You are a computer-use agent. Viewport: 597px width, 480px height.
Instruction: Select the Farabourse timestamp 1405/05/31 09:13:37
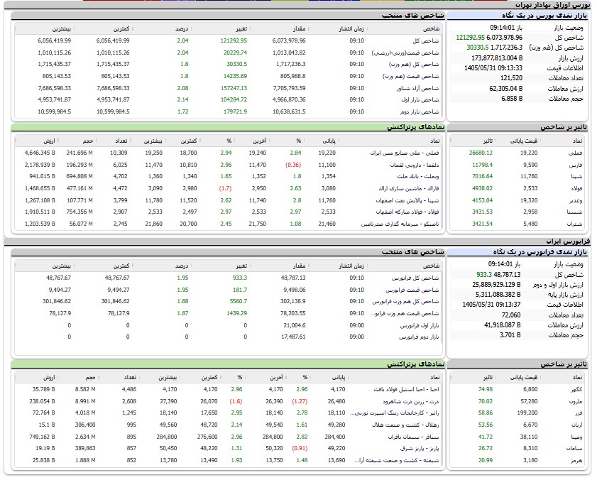(491, 305)
